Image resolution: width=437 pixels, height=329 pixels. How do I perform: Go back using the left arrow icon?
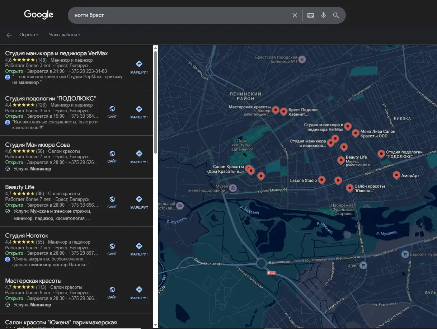point(9,35)
